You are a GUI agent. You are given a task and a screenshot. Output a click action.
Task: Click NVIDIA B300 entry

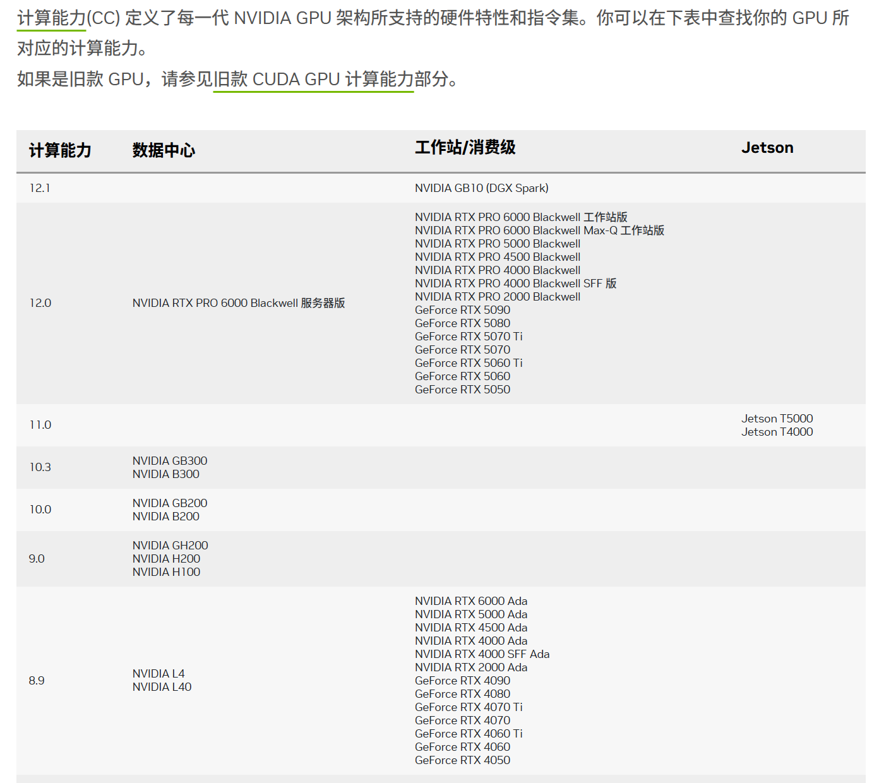point(166,474)
